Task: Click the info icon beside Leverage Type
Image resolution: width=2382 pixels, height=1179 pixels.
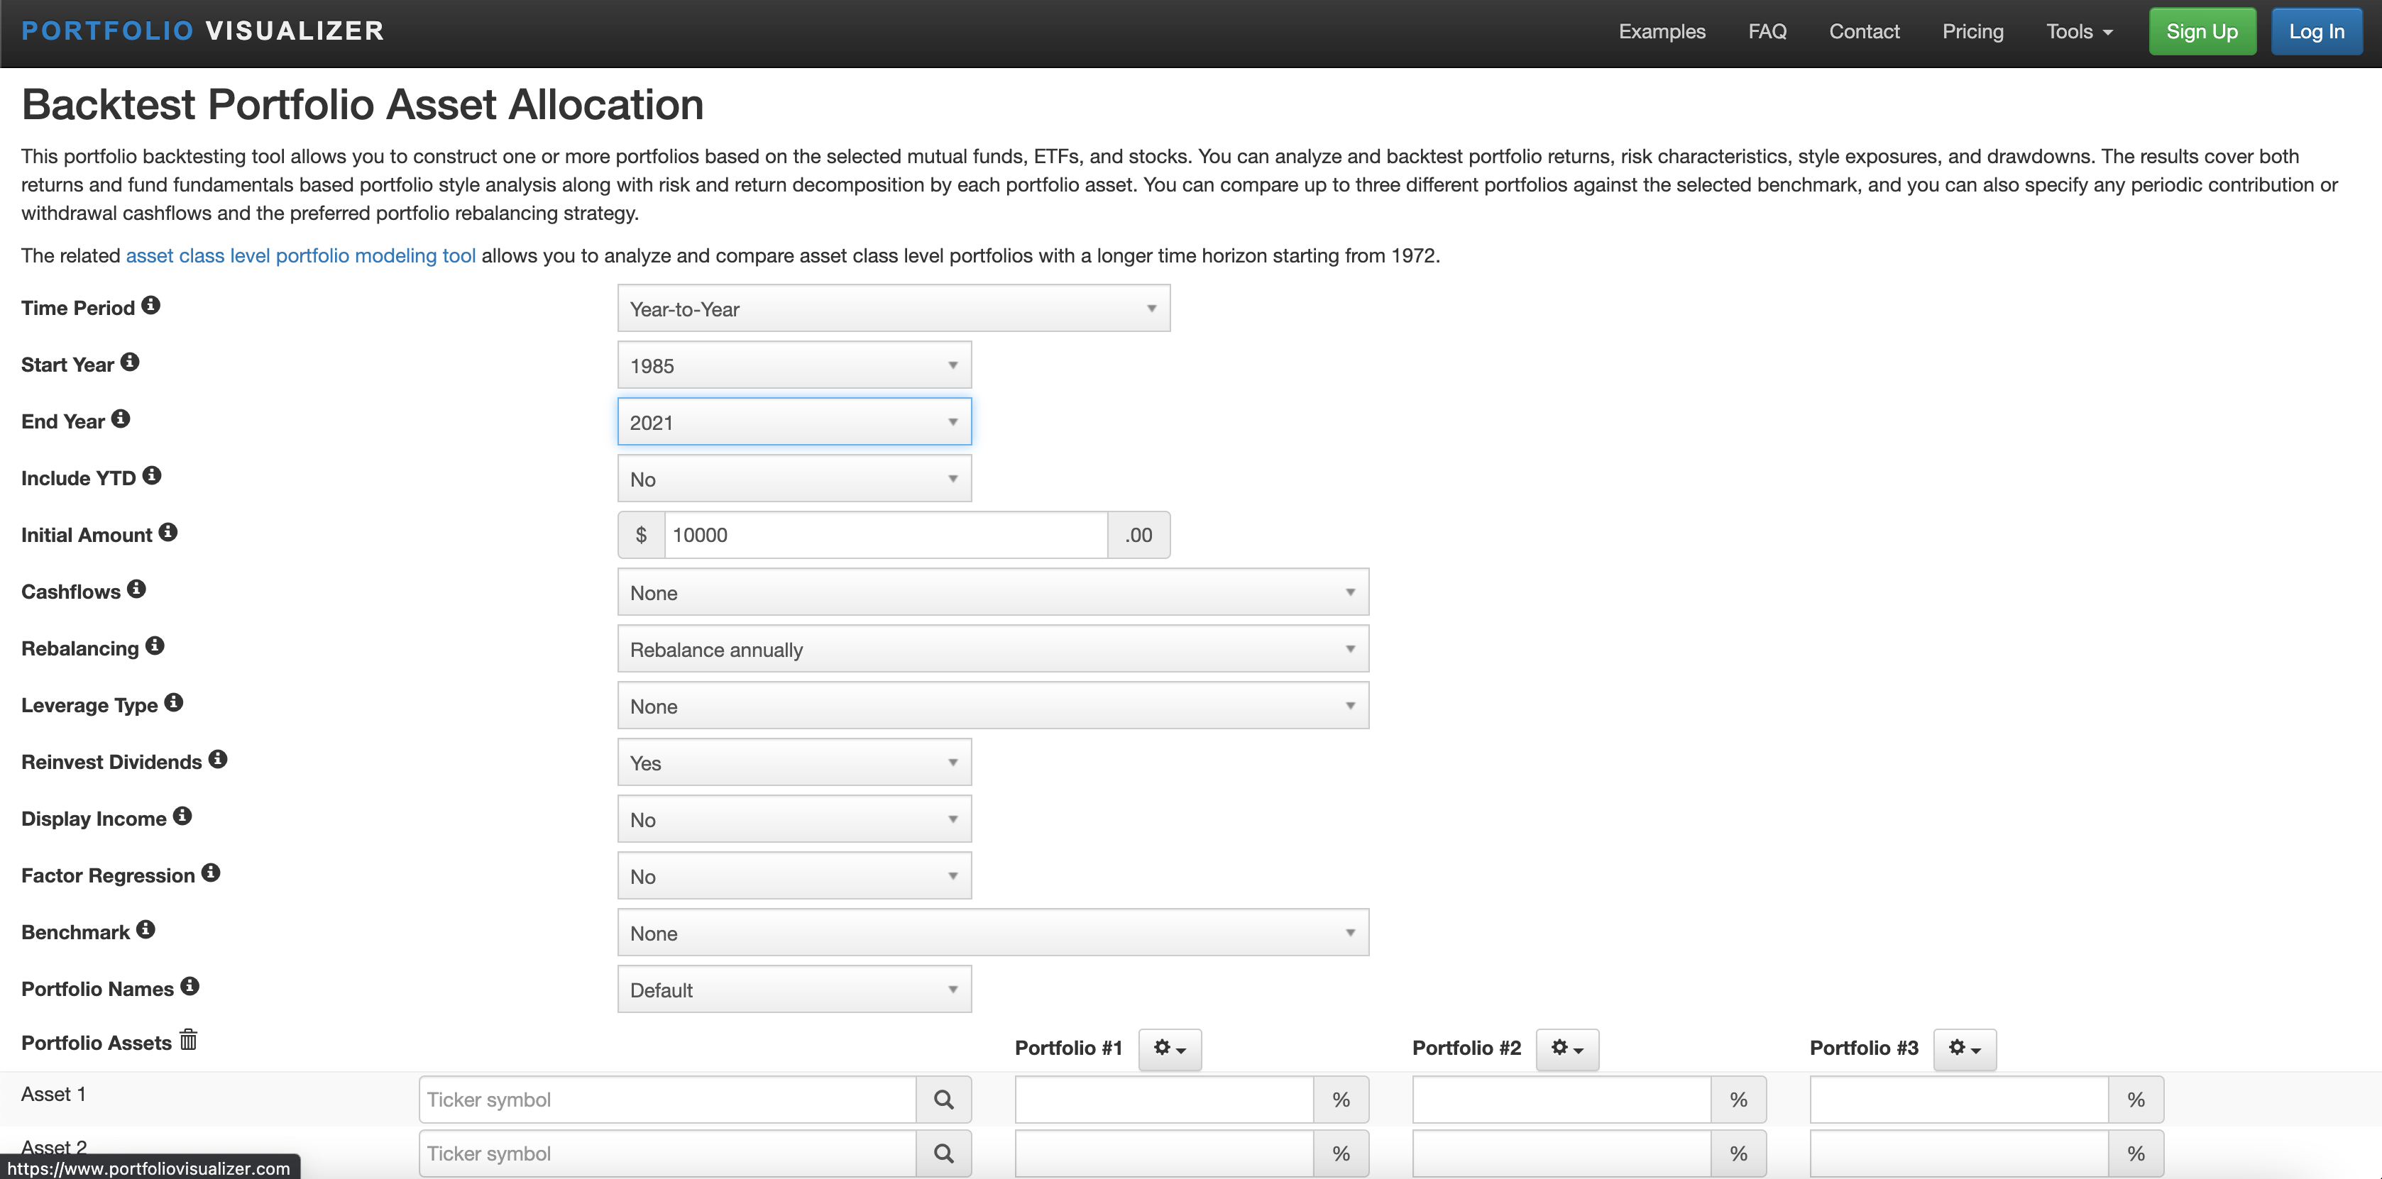Action: [x=174, y=702]
